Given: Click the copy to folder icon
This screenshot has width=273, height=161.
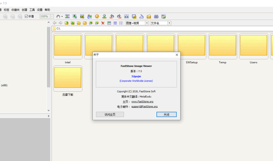Looking at the screenshot, I should pyautogui.click(x=91, y=23).
